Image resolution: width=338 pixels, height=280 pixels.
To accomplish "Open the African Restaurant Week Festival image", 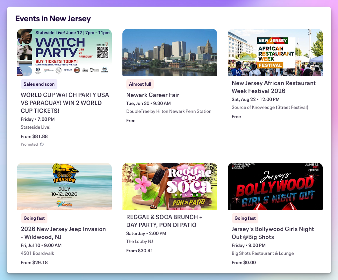I will click(275, 53).
